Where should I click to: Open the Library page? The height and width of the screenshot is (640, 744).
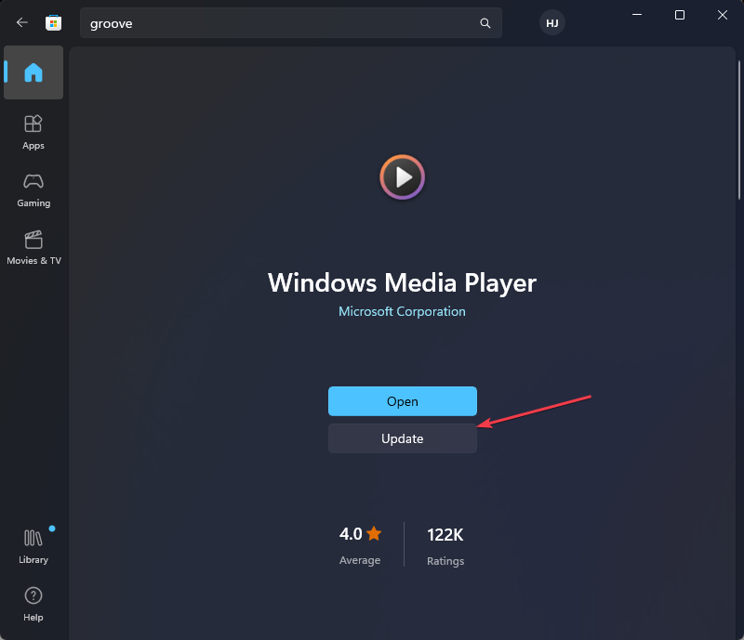[x=33, y=546]
